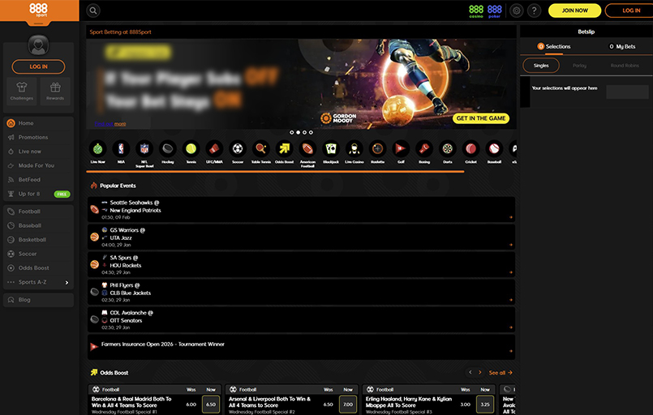Screen dimensions: 653x415
Task: Open Made For You menu item
Action: coord(38,165)
